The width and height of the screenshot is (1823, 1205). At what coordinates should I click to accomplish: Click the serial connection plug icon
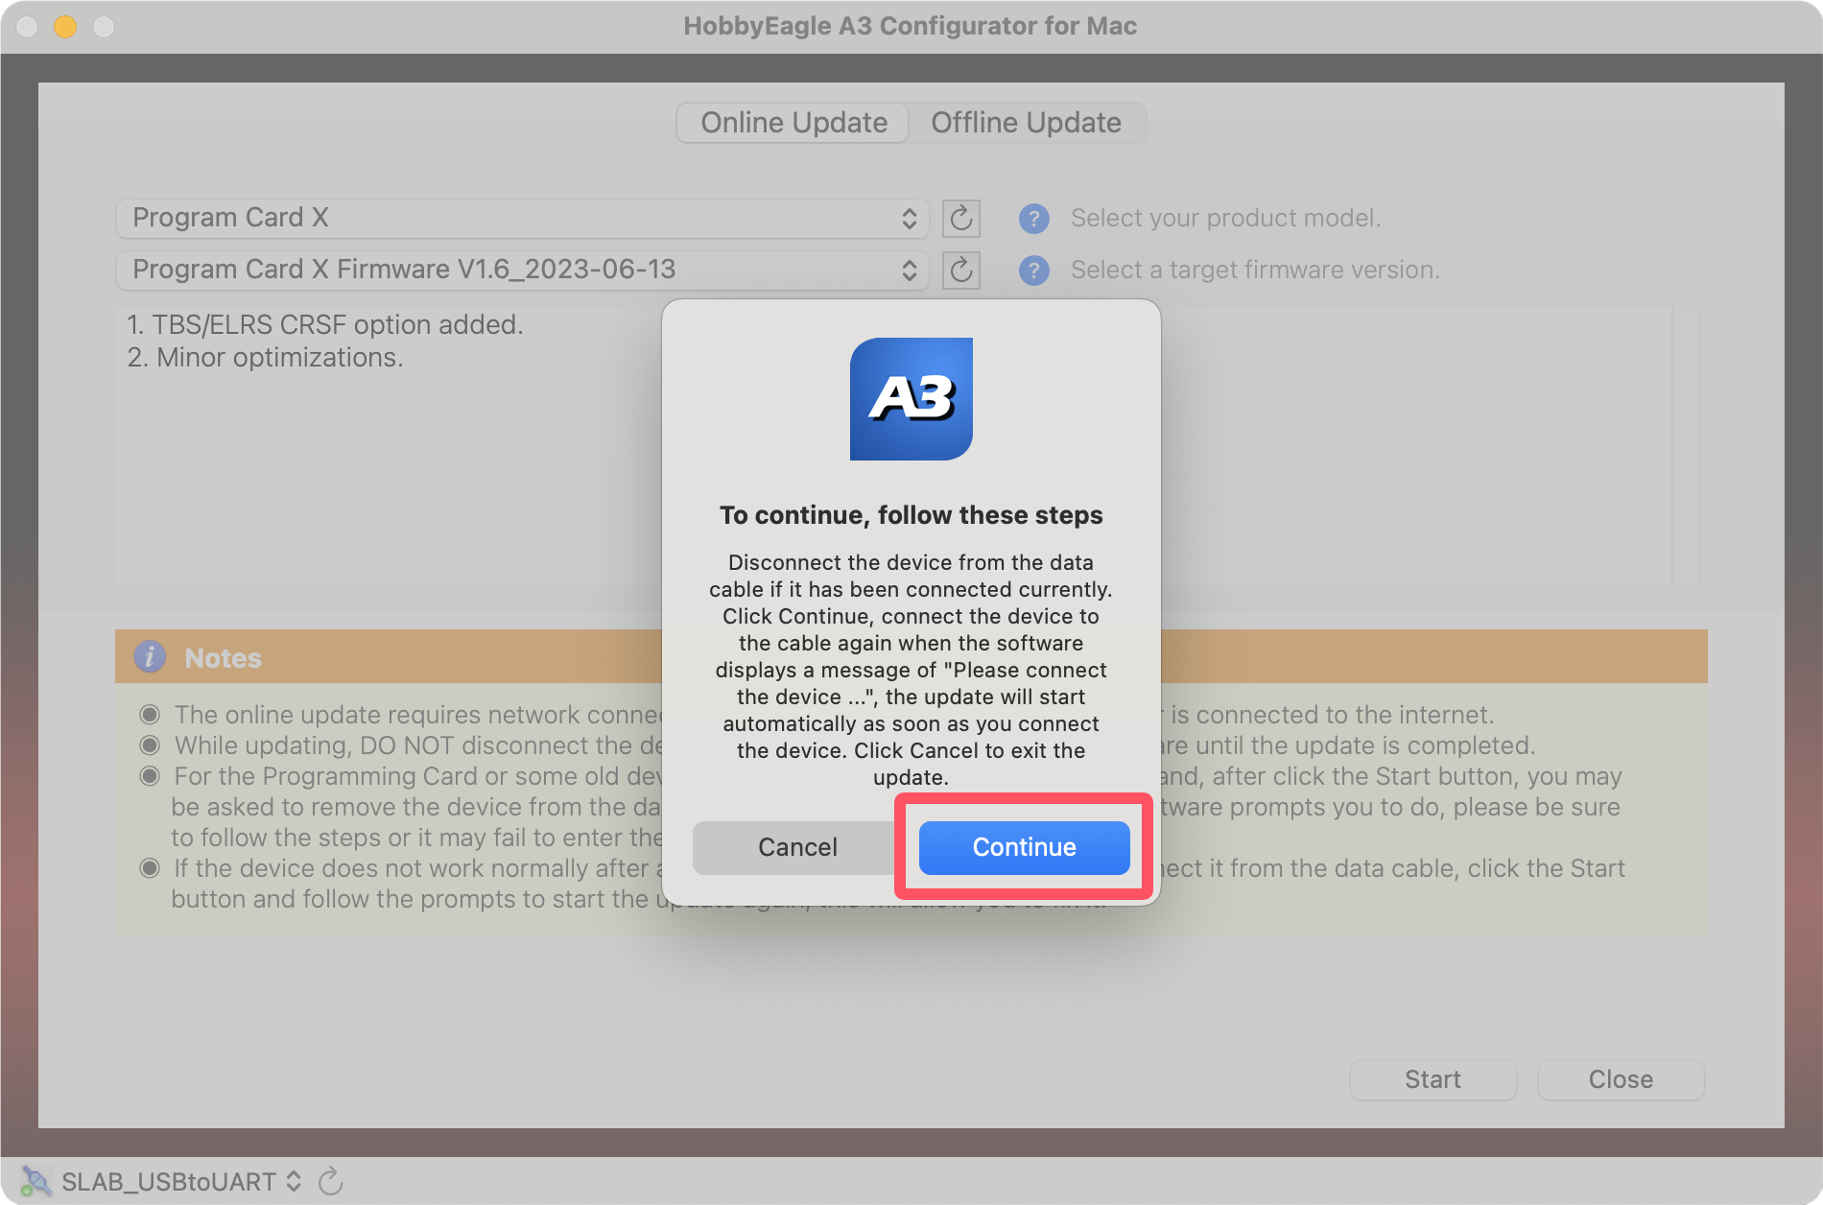pyautogui.click(x=36, y=1181)
